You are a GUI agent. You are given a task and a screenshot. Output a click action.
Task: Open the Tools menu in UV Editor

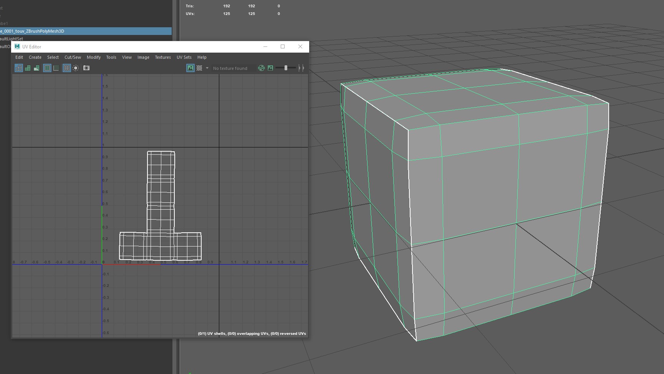click(111, 57)
